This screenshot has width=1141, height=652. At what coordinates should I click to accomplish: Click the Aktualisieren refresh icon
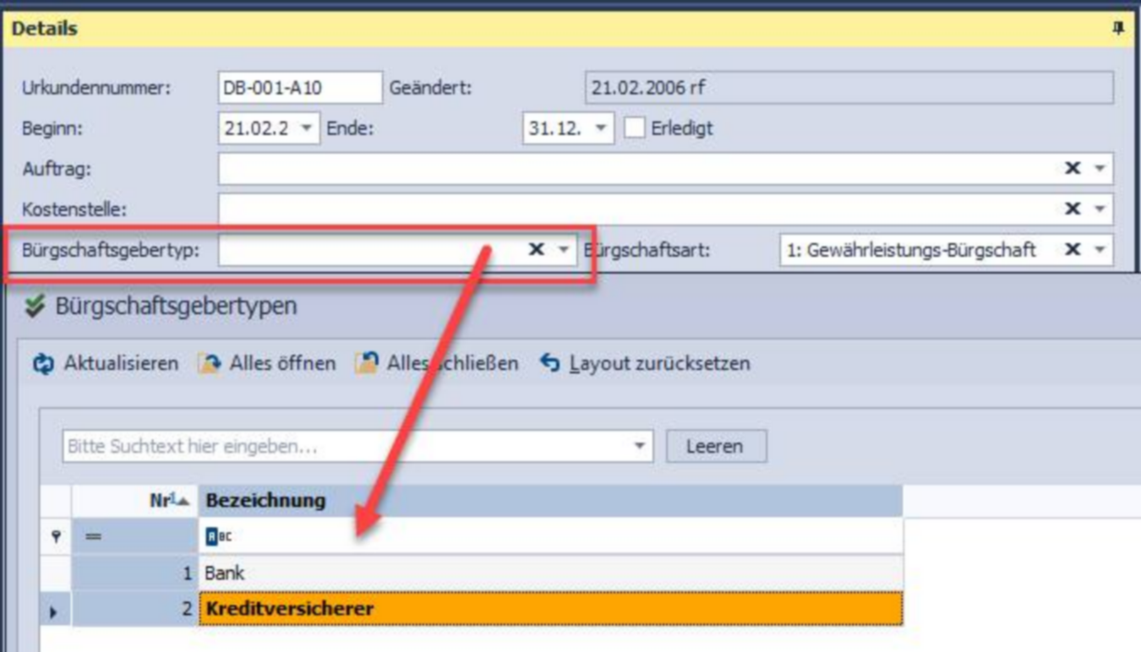click(42, 364)
